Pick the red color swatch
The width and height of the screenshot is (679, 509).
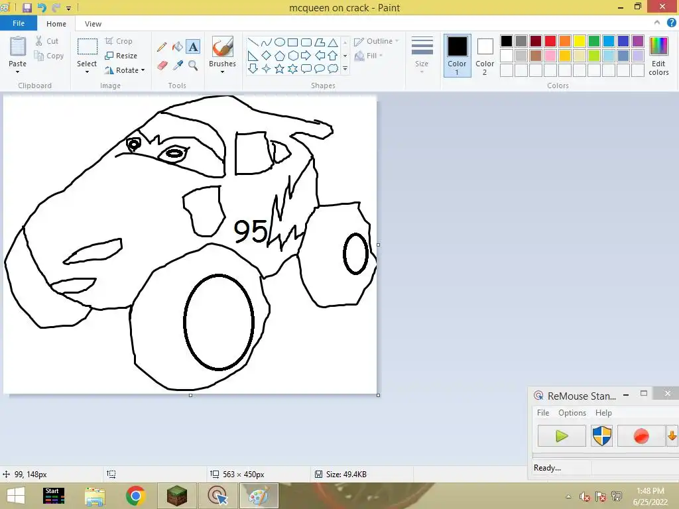550,41
